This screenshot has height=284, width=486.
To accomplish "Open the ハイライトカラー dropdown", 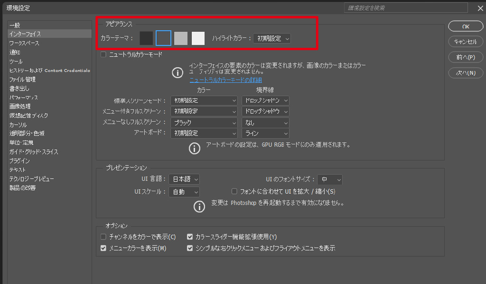I will point(271,38).
